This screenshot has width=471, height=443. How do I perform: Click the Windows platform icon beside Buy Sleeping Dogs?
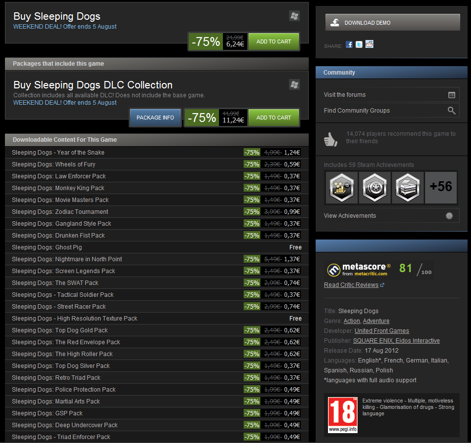294,16
